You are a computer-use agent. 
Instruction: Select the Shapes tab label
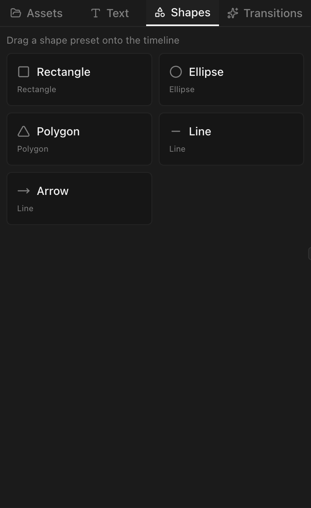click(191, 13)
